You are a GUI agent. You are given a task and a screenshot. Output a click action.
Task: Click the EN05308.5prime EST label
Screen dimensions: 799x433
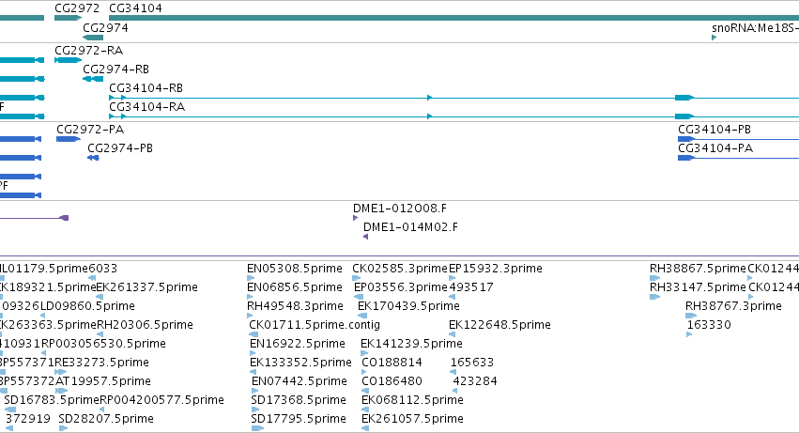click(x=295, y=269)
